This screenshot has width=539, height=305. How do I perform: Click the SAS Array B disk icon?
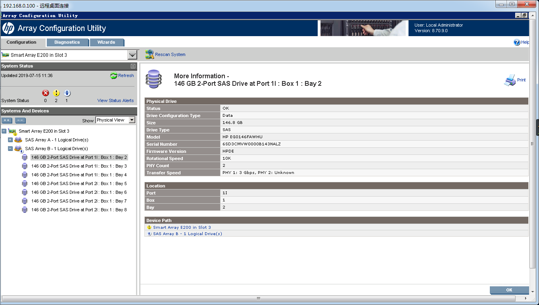(x=18, y=149)
